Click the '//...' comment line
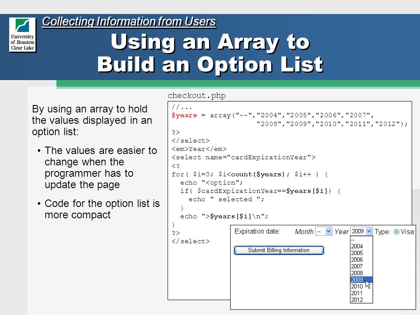Viewport: 420px width, 315px height. point(182,108)
